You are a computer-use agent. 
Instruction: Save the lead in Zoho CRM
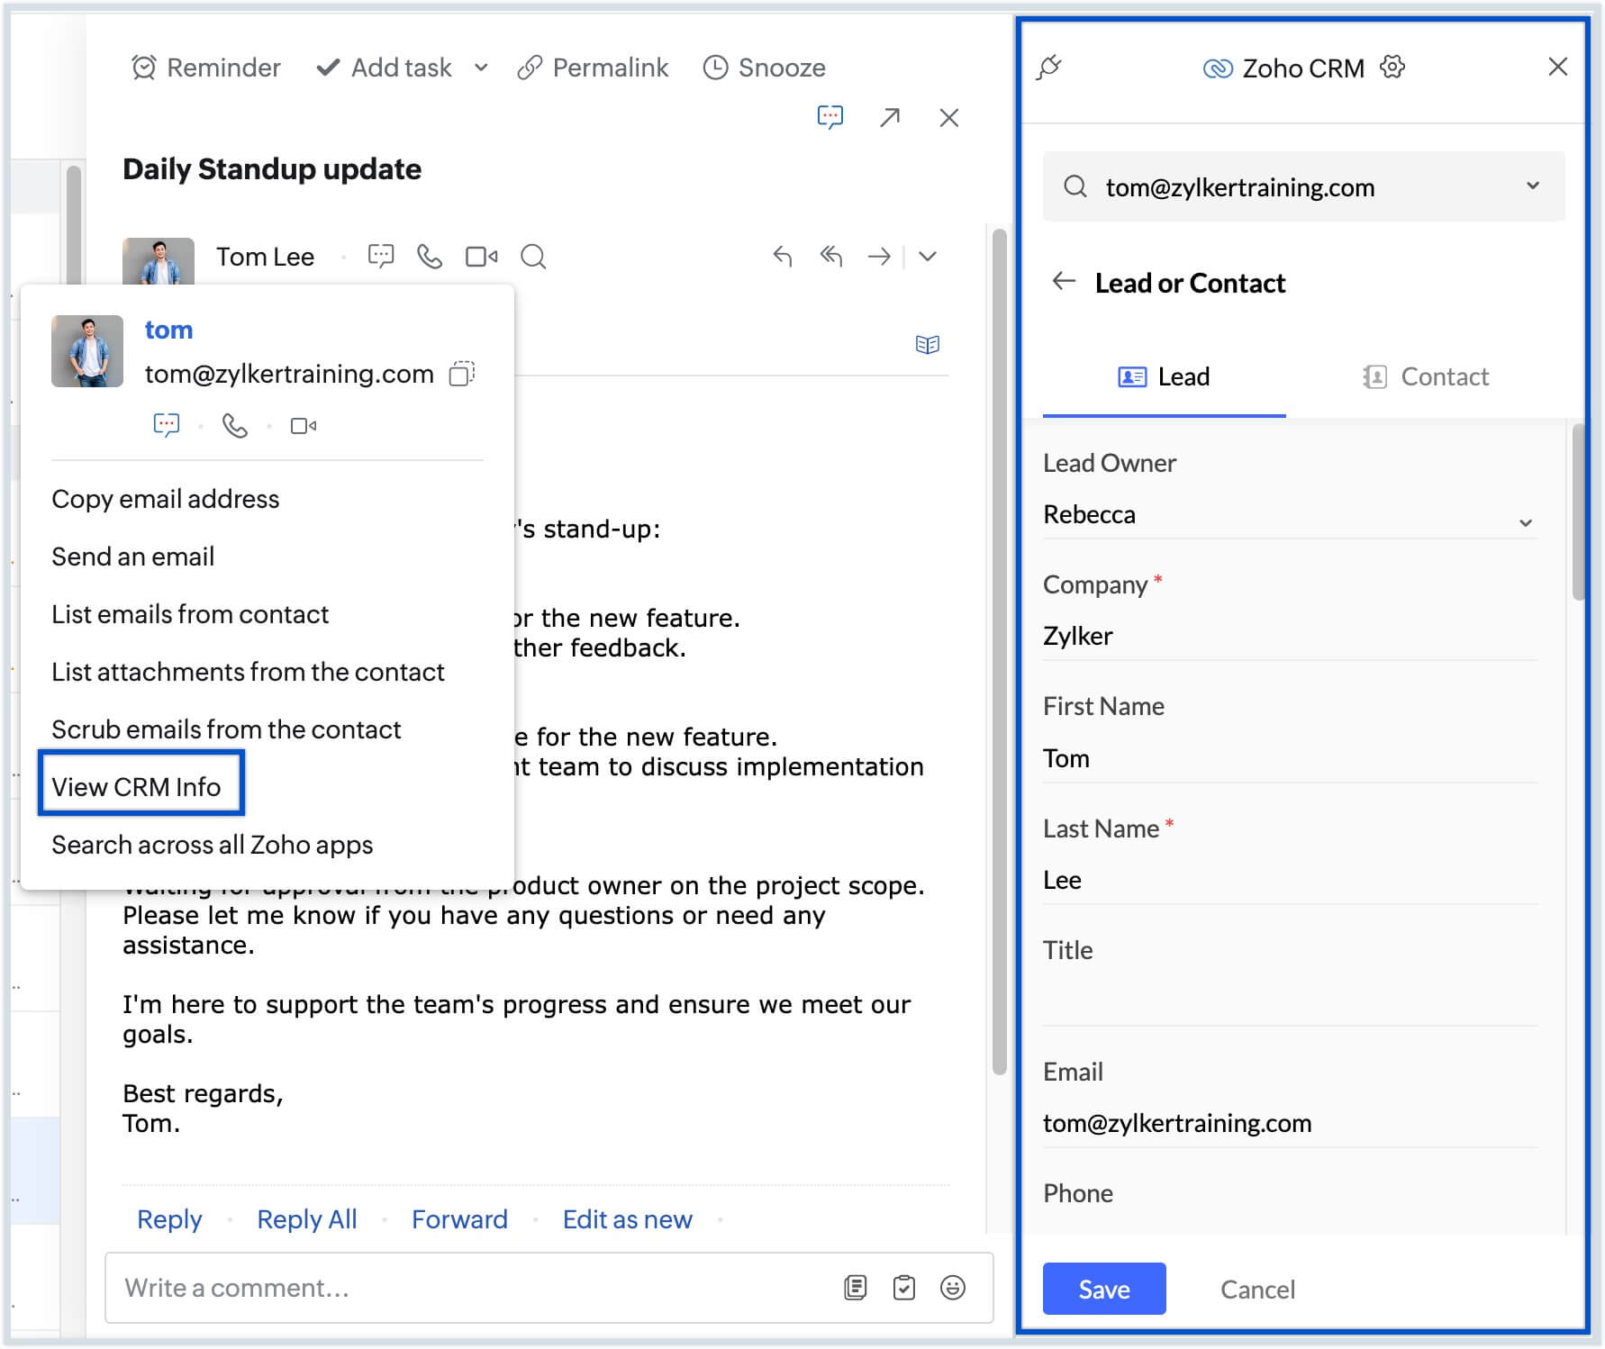pyautogui.click(x=1104, y=1289)
